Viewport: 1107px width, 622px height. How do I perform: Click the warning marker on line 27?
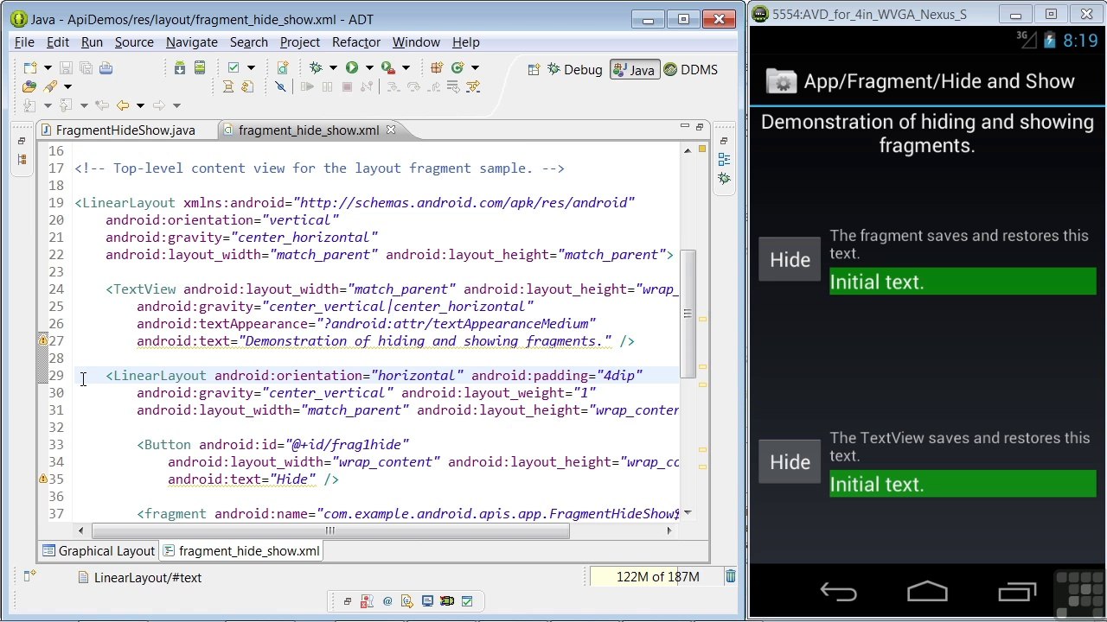[42, 340]
